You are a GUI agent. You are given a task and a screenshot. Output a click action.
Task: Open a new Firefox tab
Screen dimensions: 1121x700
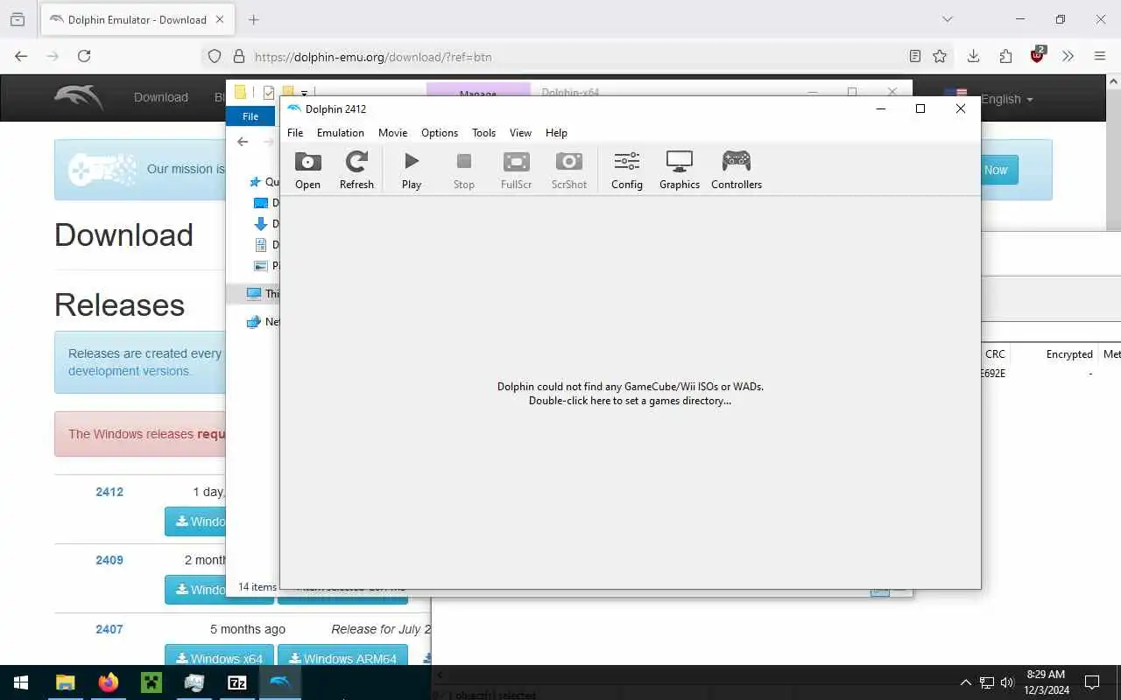[253, 19]
